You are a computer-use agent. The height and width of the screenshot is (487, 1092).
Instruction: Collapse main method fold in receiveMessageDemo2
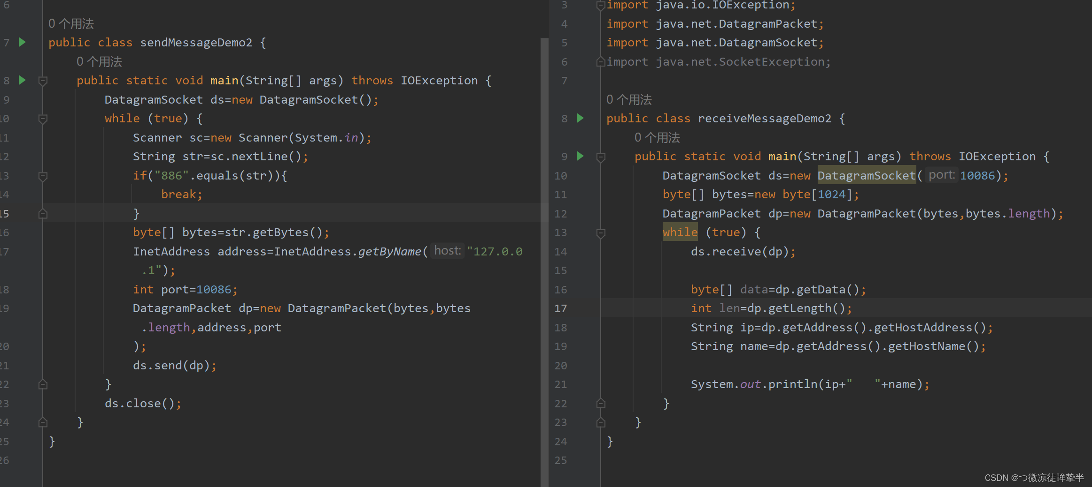(601, 157)
